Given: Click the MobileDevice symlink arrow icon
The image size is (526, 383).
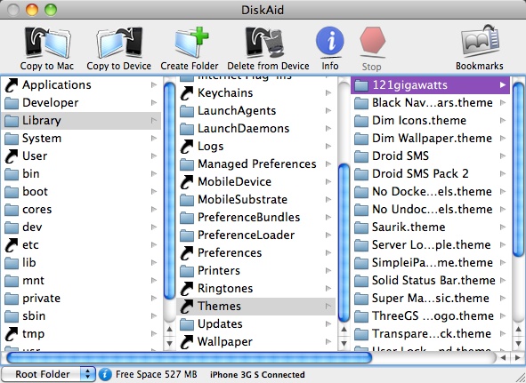Looking at the screenshot, I should 187,182.
